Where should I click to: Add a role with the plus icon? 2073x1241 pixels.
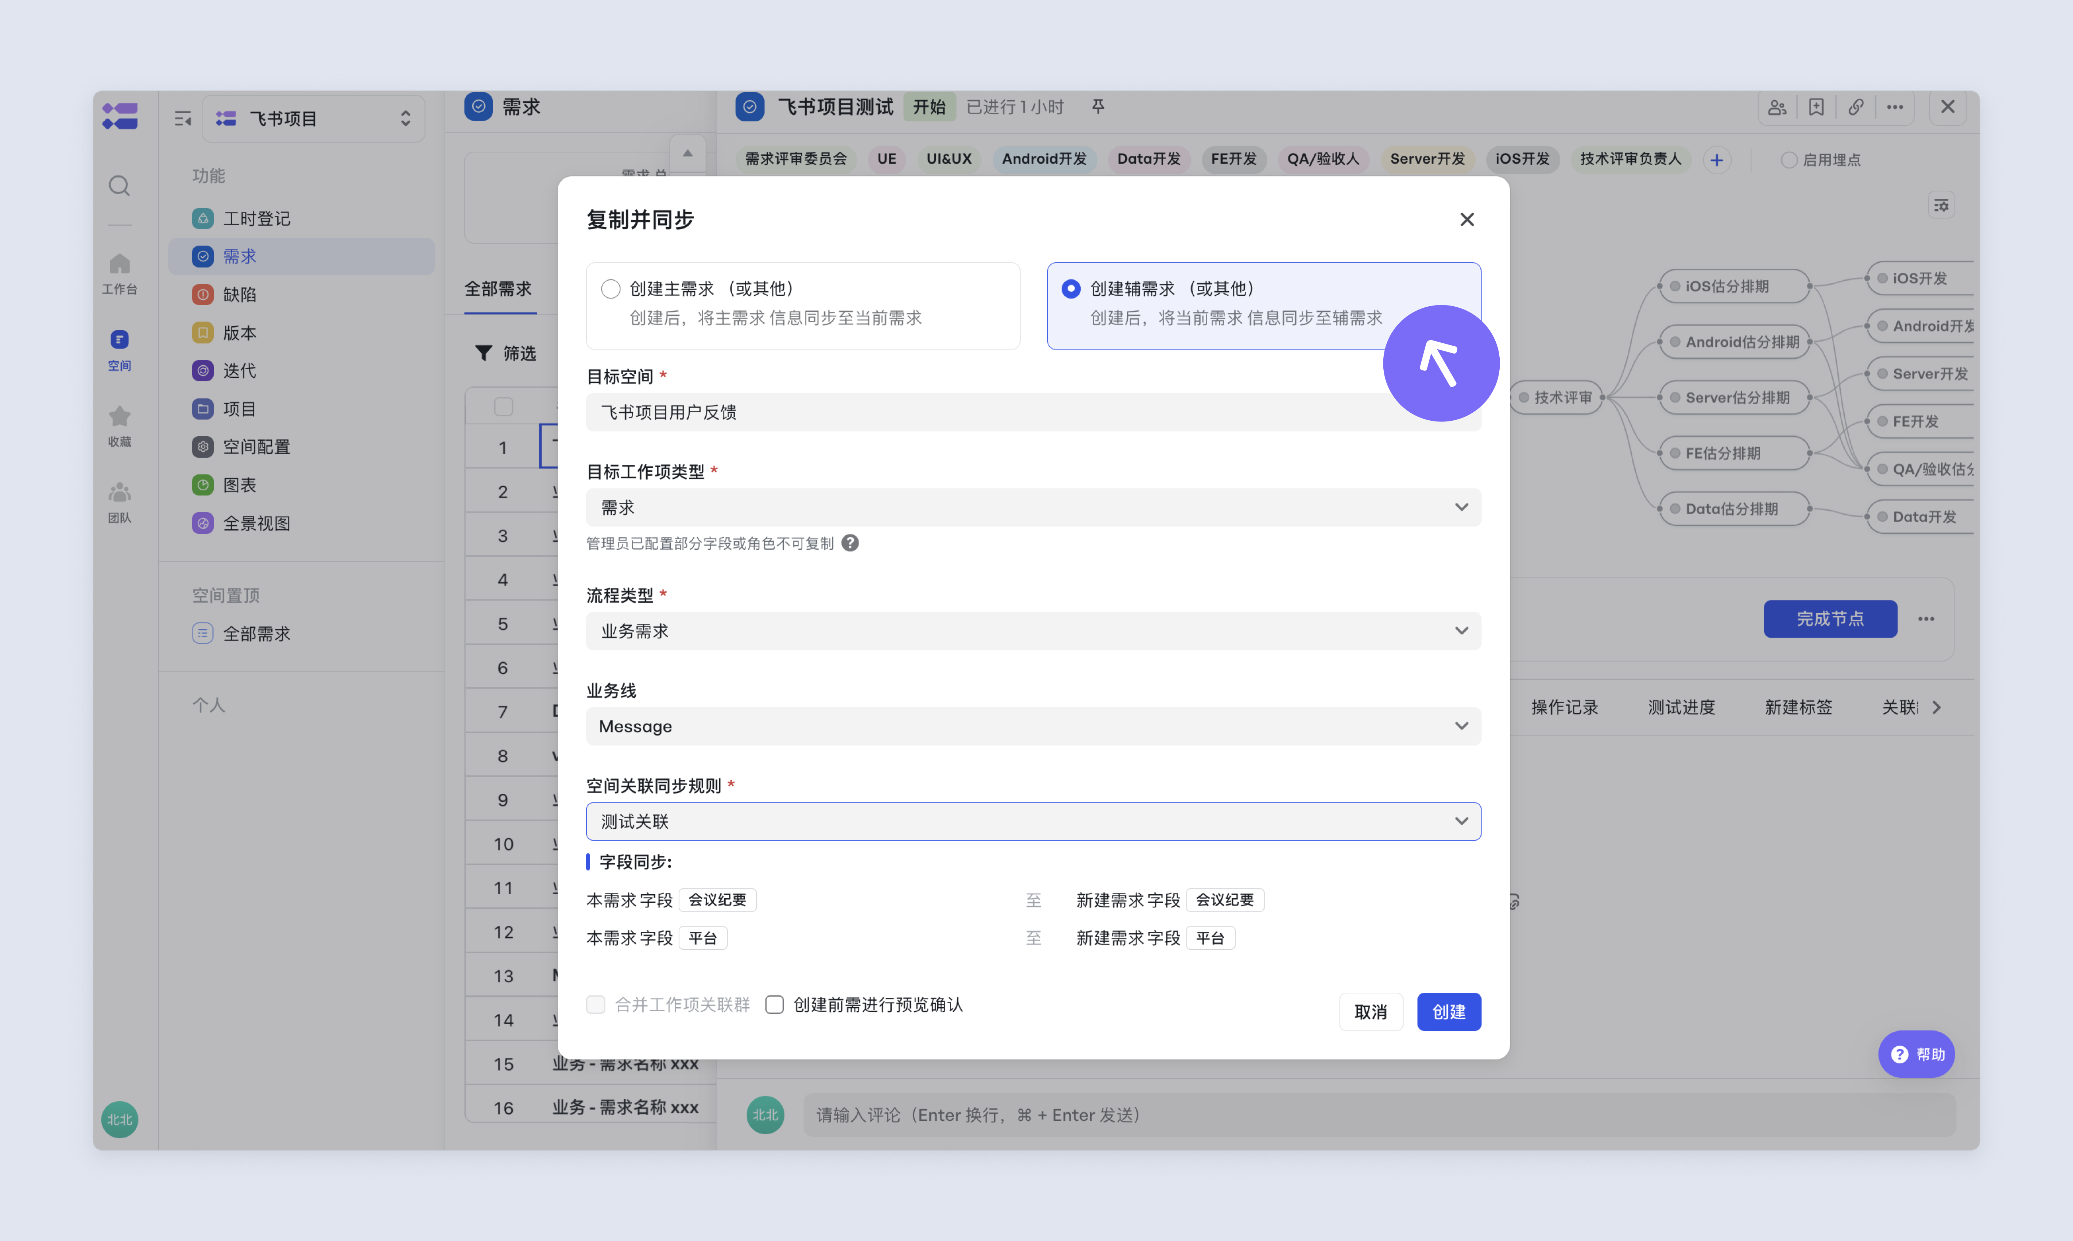click(1717, 160)
